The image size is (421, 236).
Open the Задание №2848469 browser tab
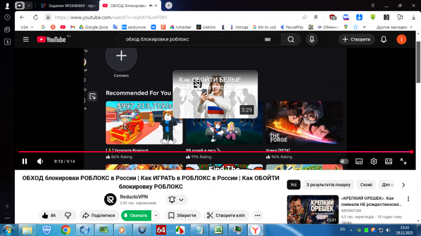pyautogui.click(x=68, y=5)
